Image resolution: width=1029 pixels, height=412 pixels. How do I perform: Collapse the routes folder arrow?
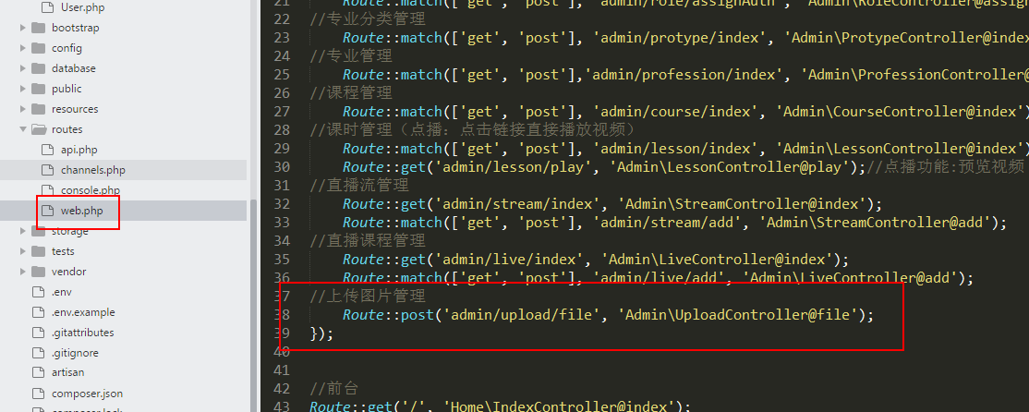(x=22, y=129)
